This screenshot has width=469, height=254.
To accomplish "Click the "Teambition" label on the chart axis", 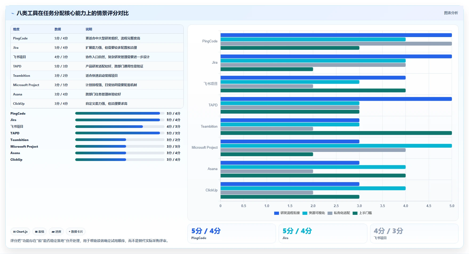I will pyautogui.click(x=209, y=126).
